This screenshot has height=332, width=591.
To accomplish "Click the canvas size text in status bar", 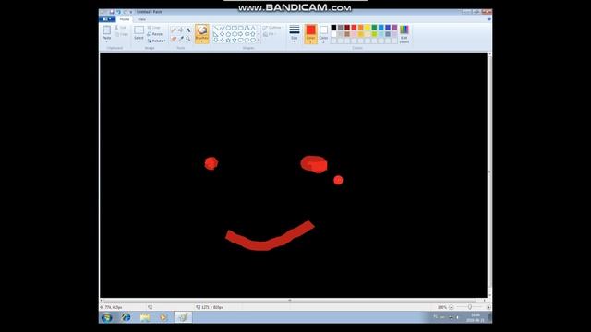I will tap(212, 307).
